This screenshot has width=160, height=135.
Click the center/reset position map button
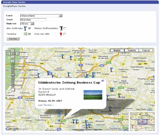13,54
